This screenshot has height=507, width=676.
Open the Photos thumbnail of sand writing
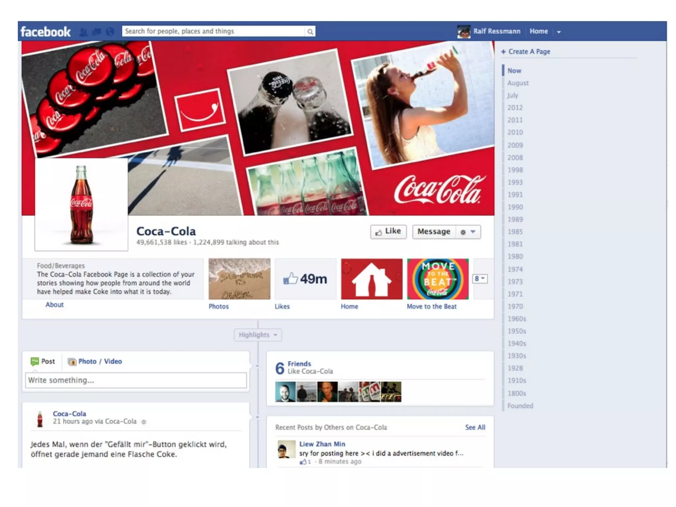click(239, 279)
